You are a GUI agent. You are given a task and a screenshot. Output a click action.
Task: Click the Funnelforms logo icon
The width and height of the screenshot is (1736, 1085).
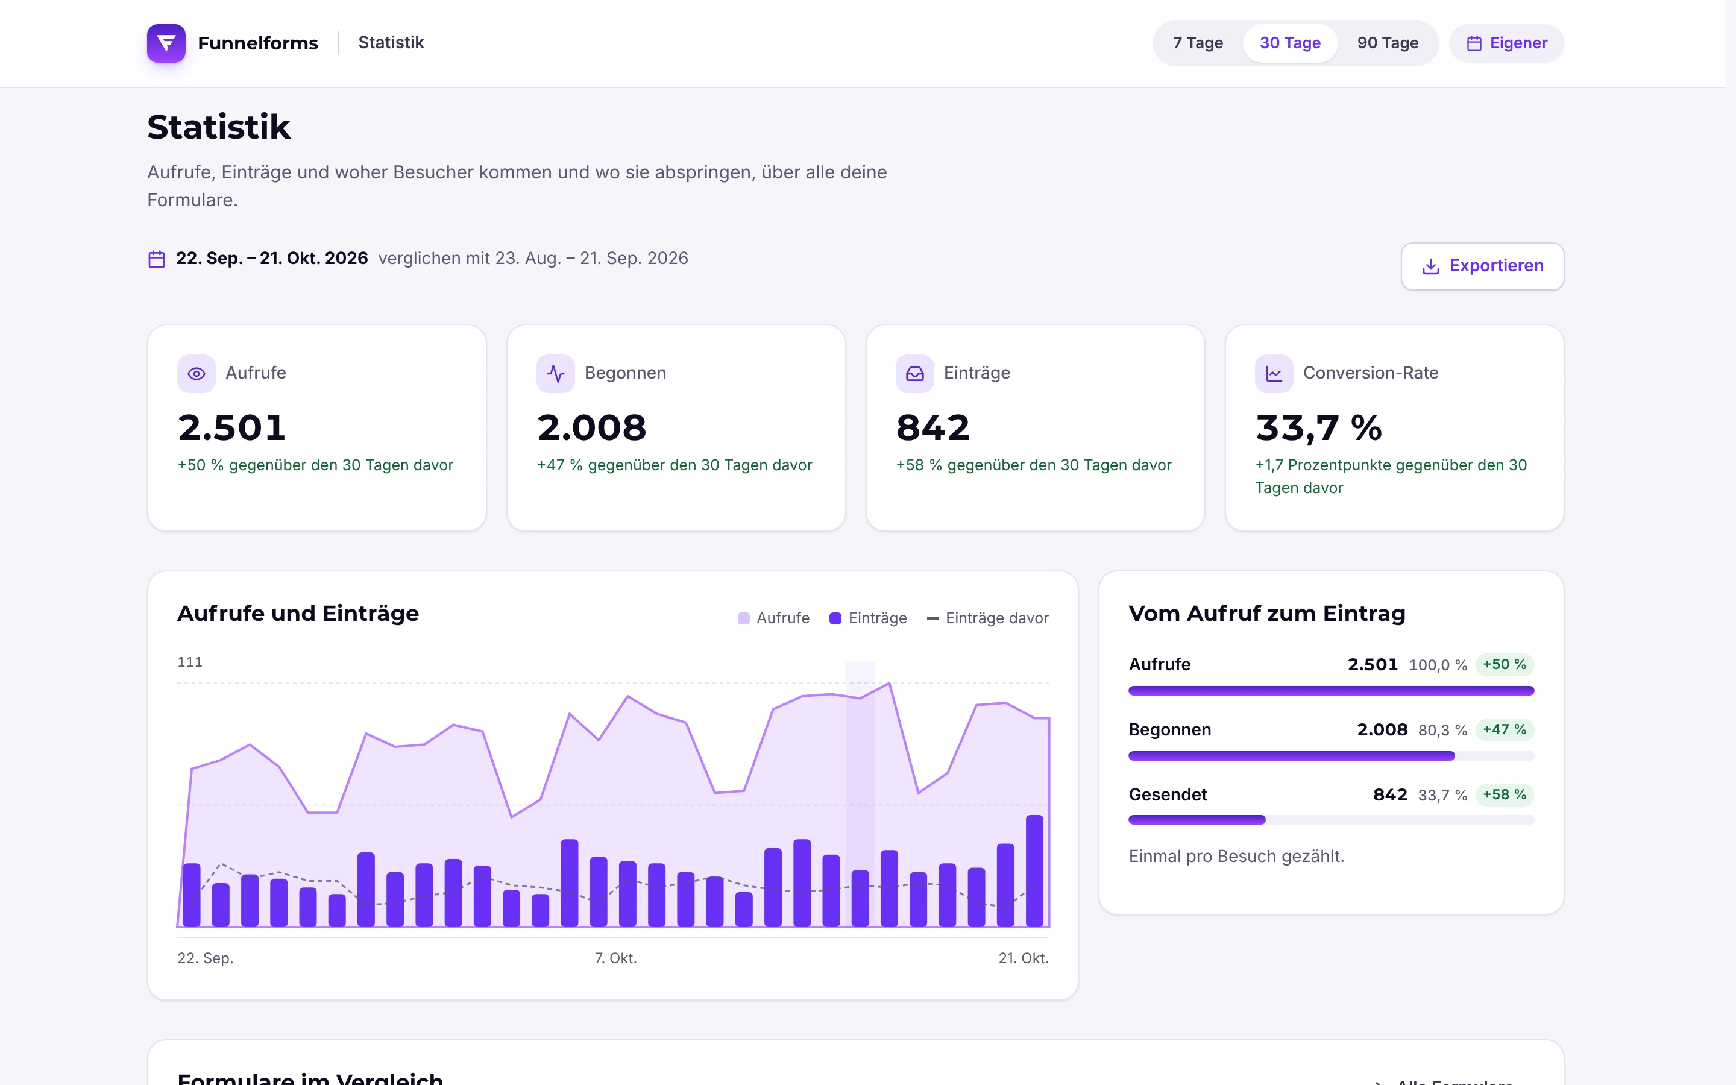[x=166, y=43]
